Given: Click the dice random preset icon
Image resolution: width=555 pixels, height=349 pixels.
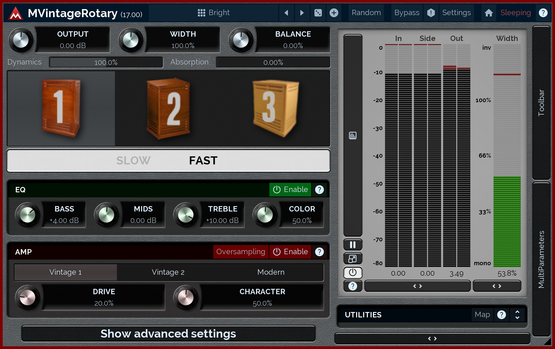Looking at the screenshot, I should pyautogui.click(x=318, y=13).
